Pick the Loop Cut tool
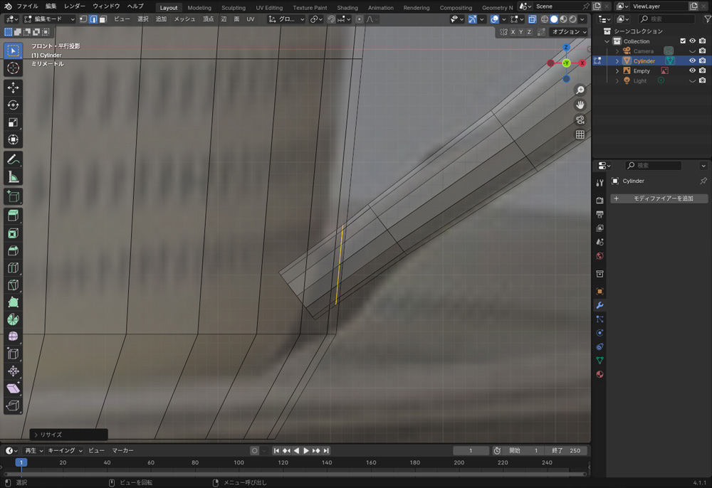The image size is (712, 488). click(13, 268)
